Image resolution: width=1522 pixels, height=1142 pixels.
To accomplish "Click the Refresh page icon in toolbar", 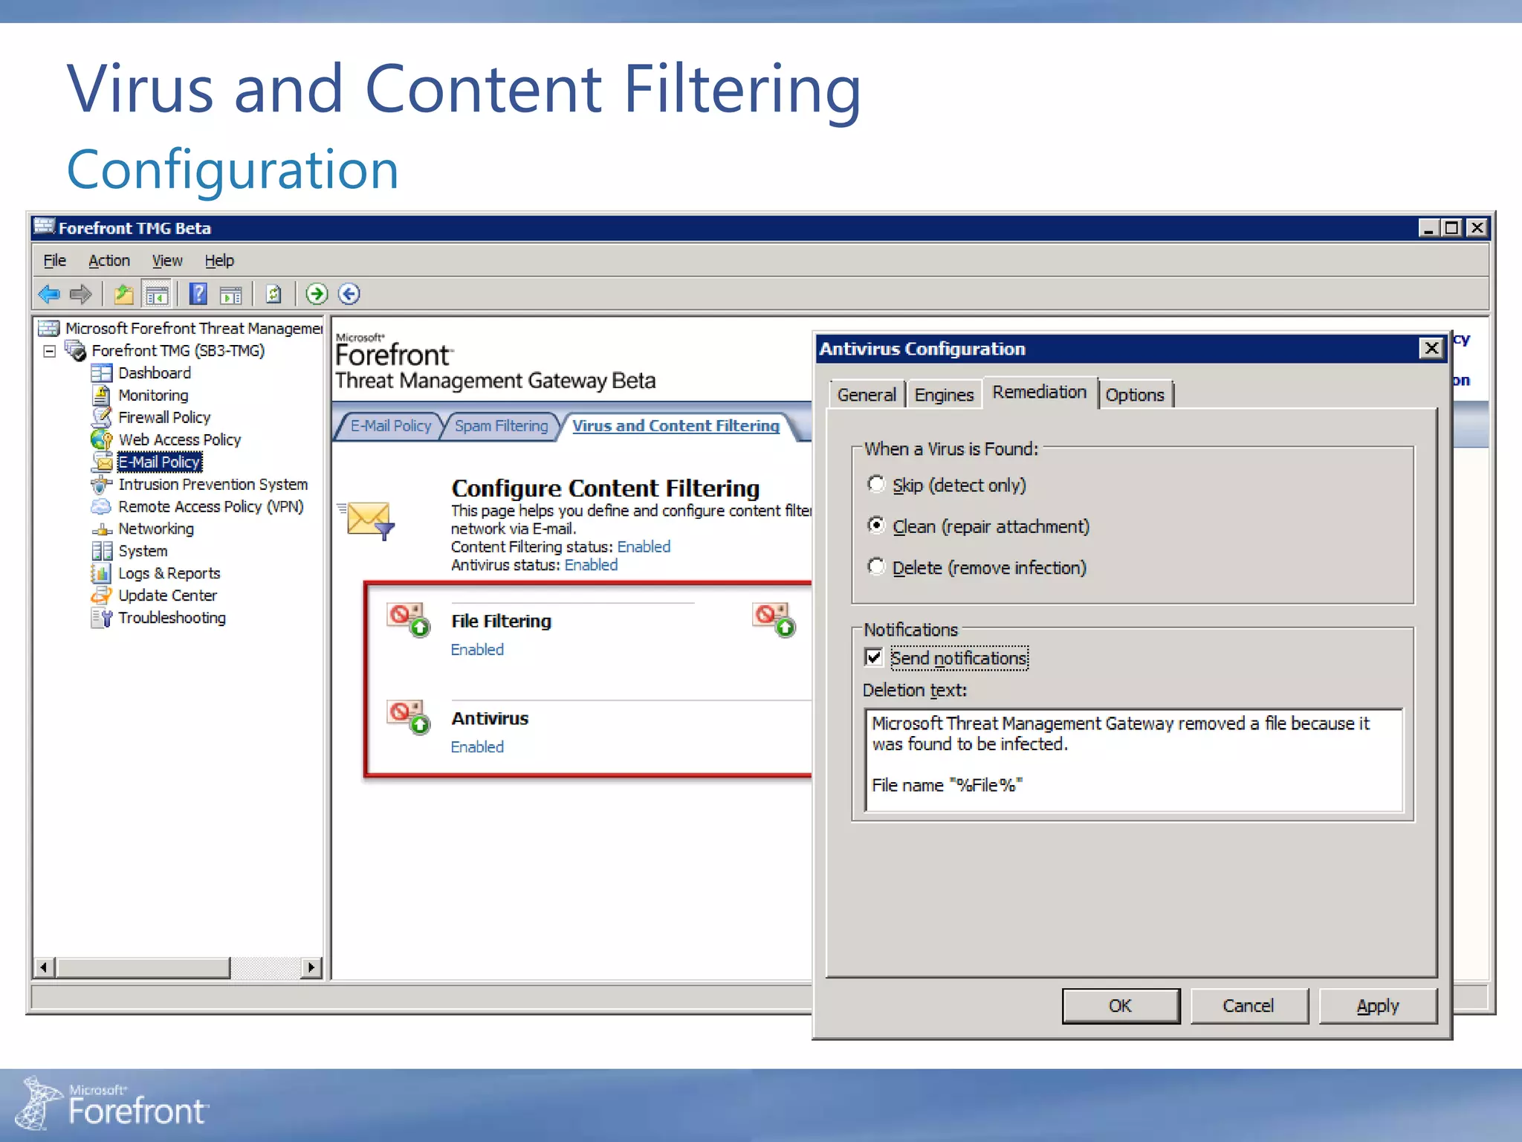I will point(273,294).
